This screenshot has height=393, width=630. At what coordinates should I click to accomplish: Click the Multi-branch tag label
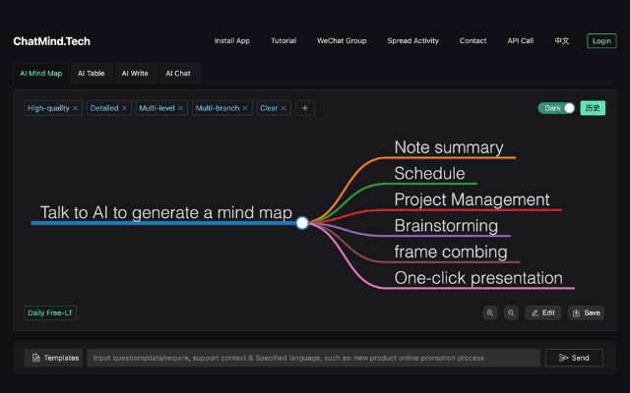coord(218,108)
